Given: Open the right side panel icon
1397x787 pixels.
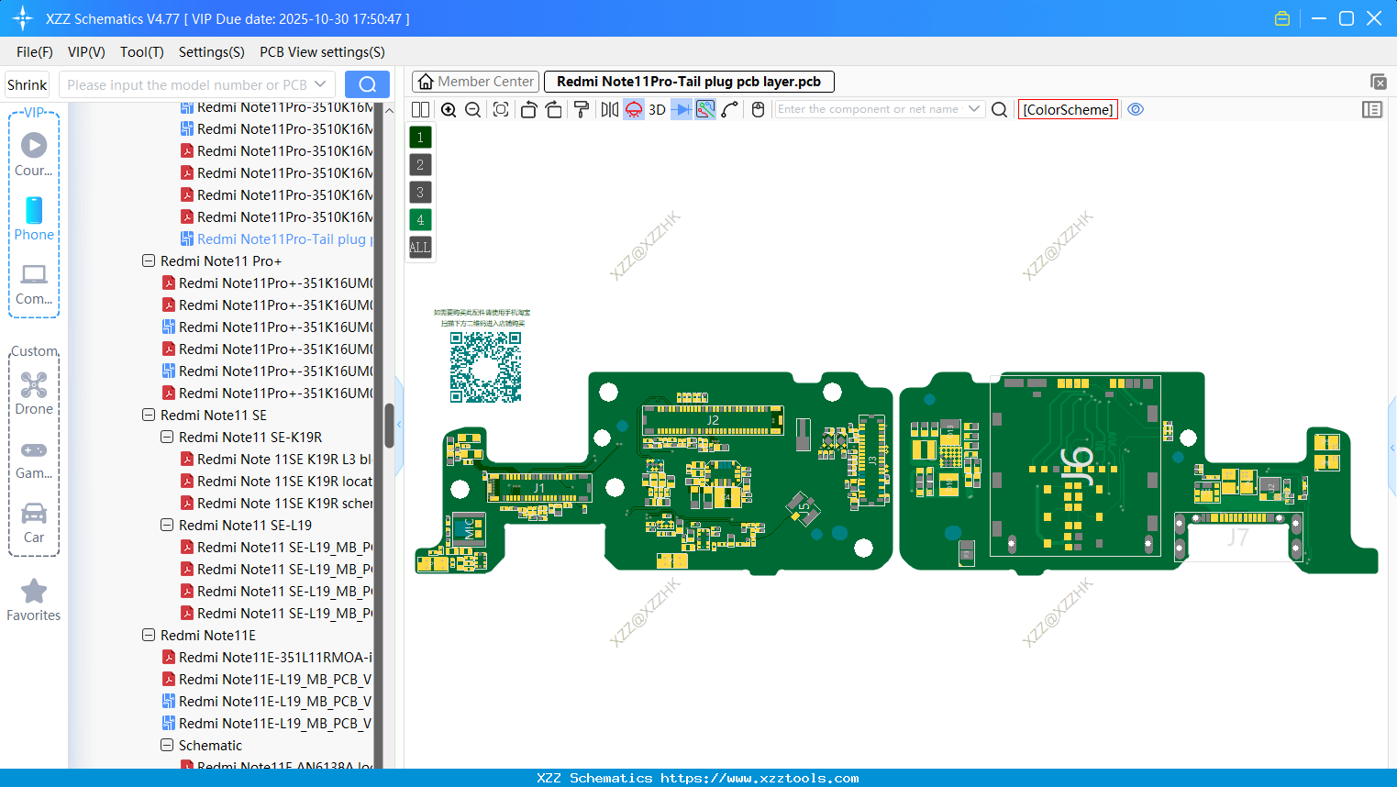Looking at the screenshot, I should coord(1372,109).
